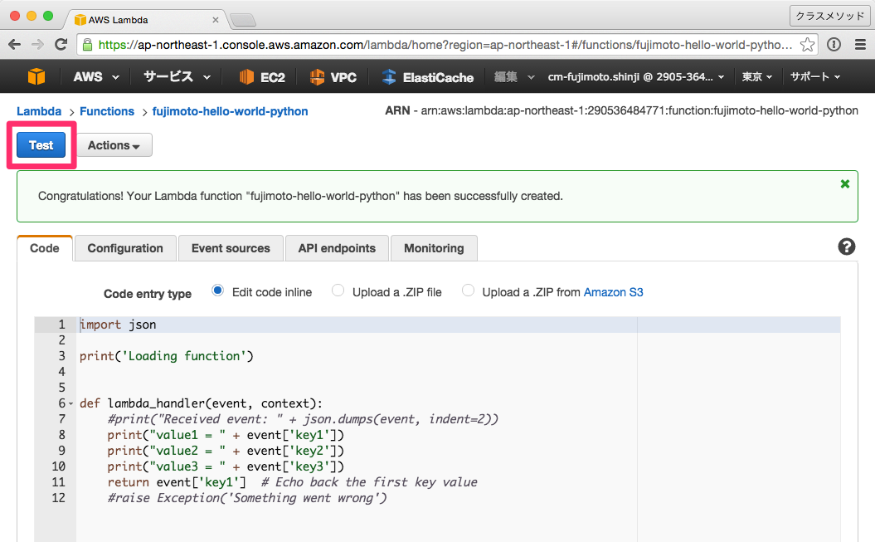Open the help question mark icon
875x542 pixels.
845,247
